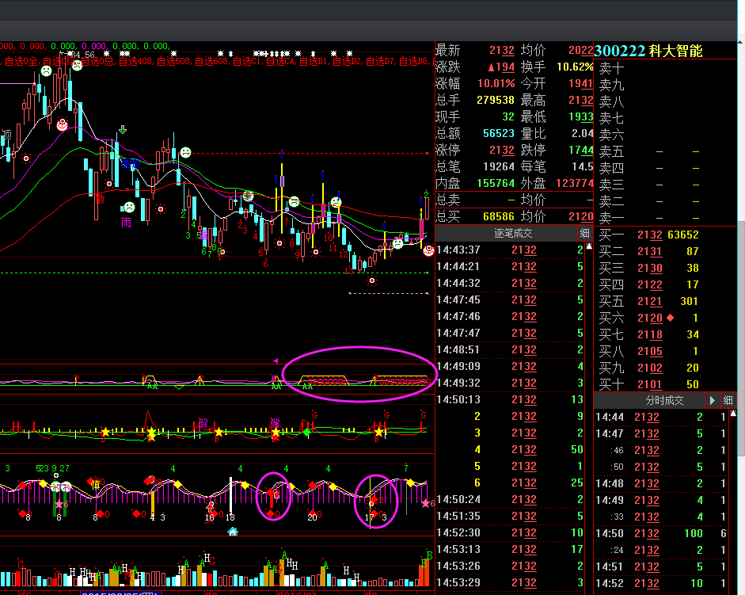The width and height of the screenshot is (745, 595).
Task: Click the 总额 value 56523
Action: tap(499, 134)
